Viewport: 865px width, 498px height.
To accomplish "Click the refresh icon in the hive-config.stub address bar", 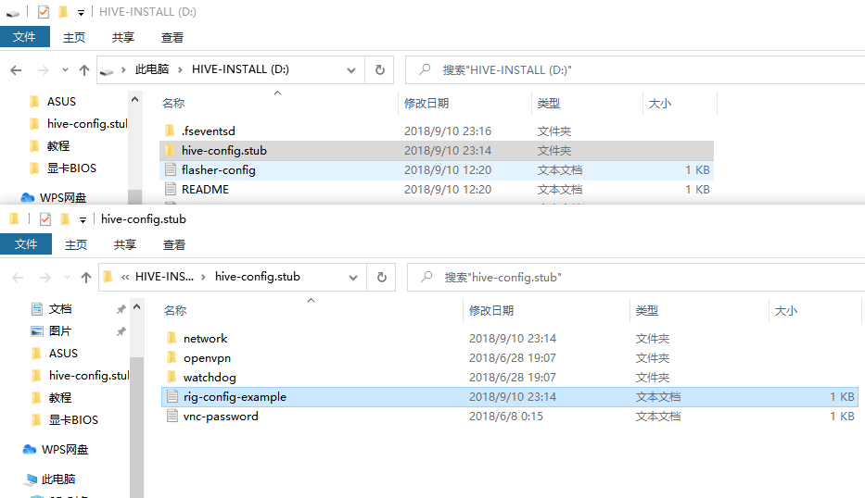I will (381, 277).
